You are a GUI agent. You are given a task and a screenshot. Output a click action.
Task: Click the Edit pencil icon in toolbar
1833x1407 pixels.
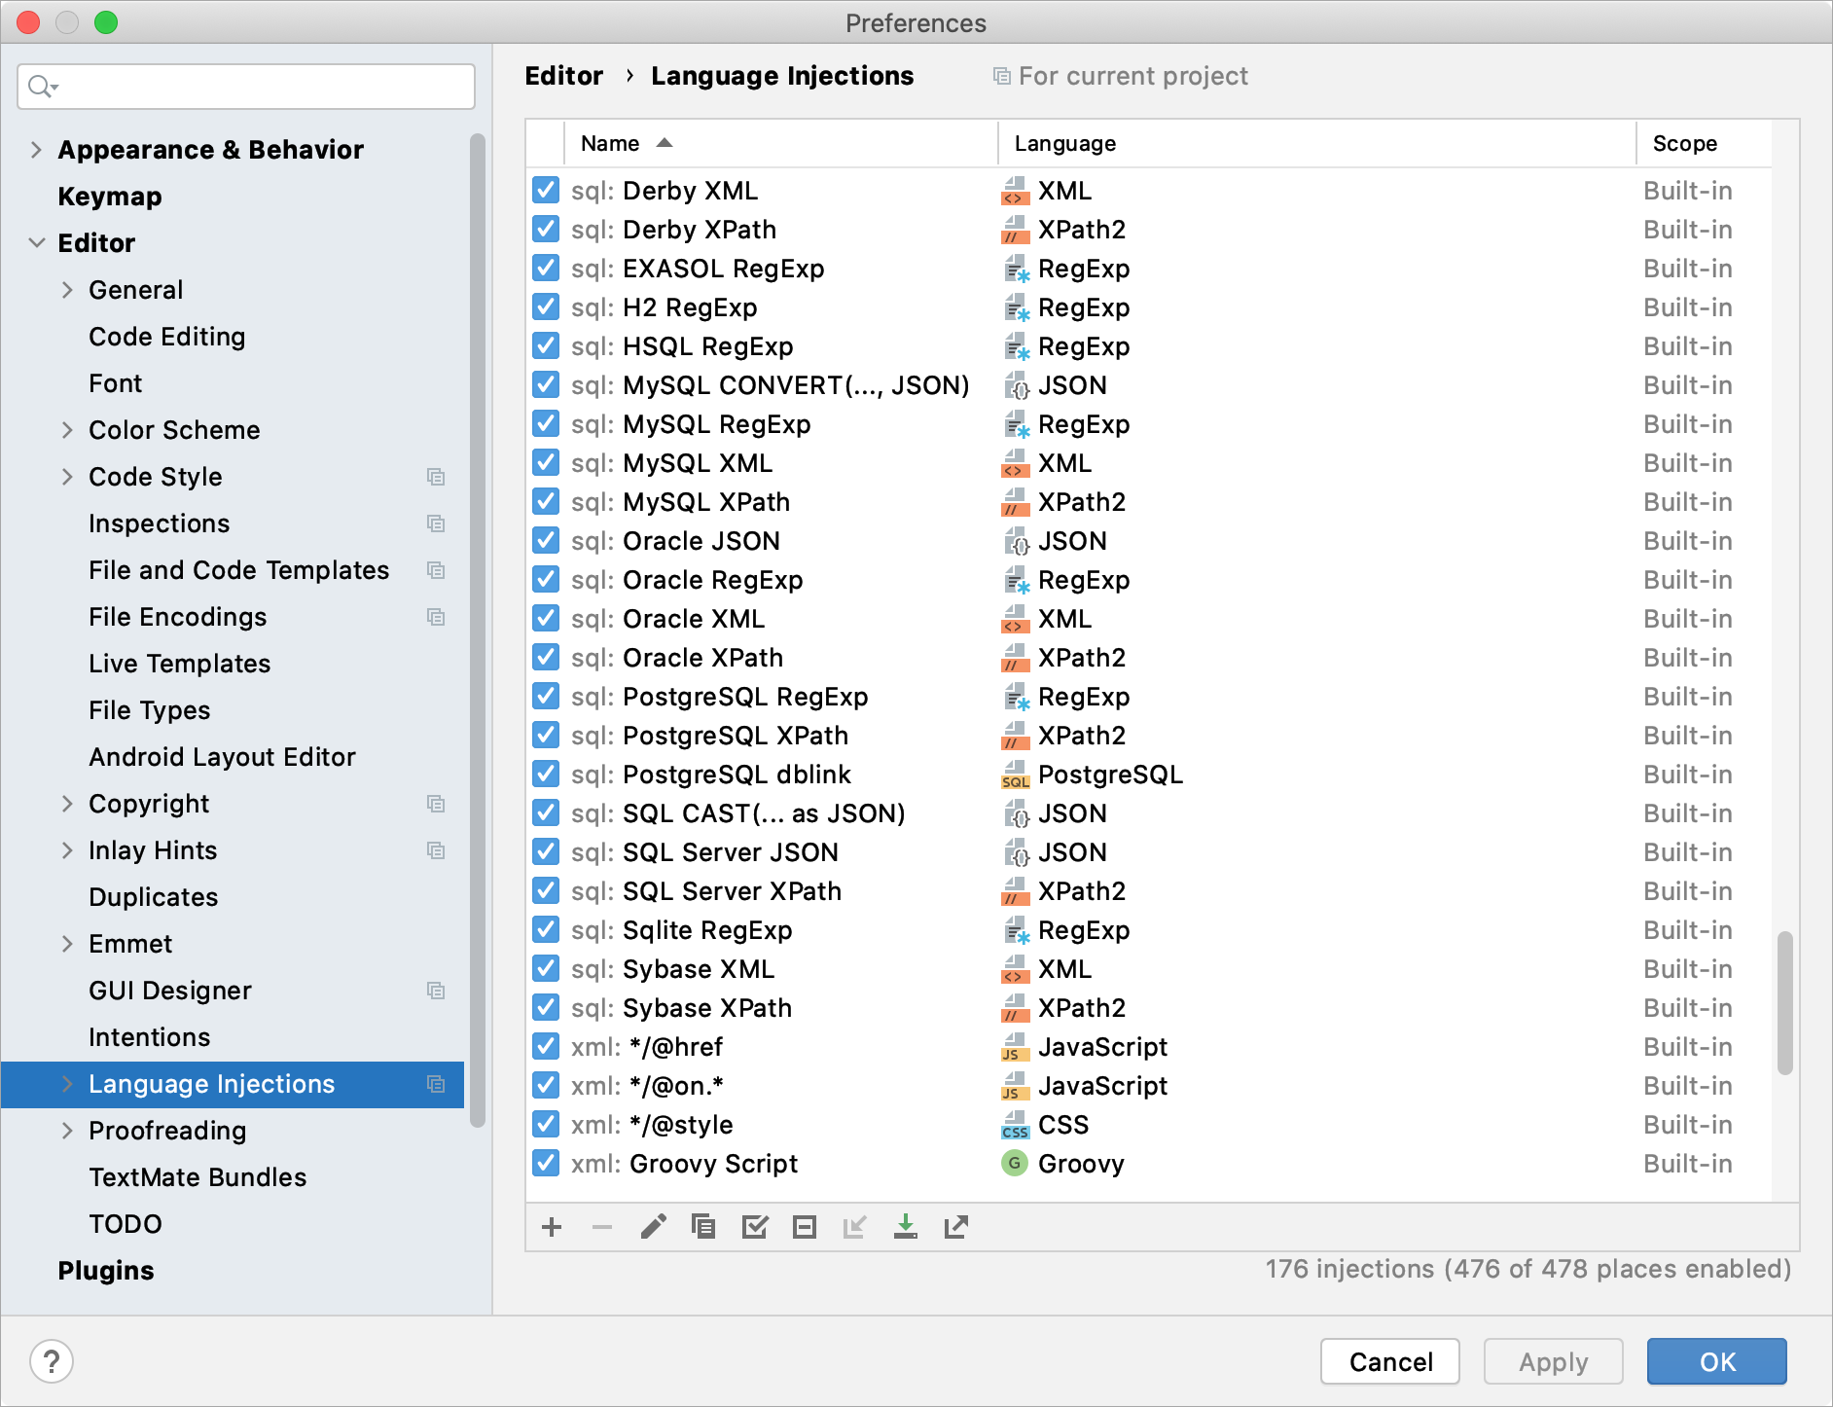653,1227
